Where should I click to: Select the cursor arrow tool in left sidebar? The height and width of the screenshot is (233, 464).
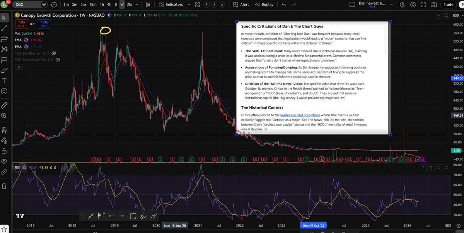coord(4,18)
